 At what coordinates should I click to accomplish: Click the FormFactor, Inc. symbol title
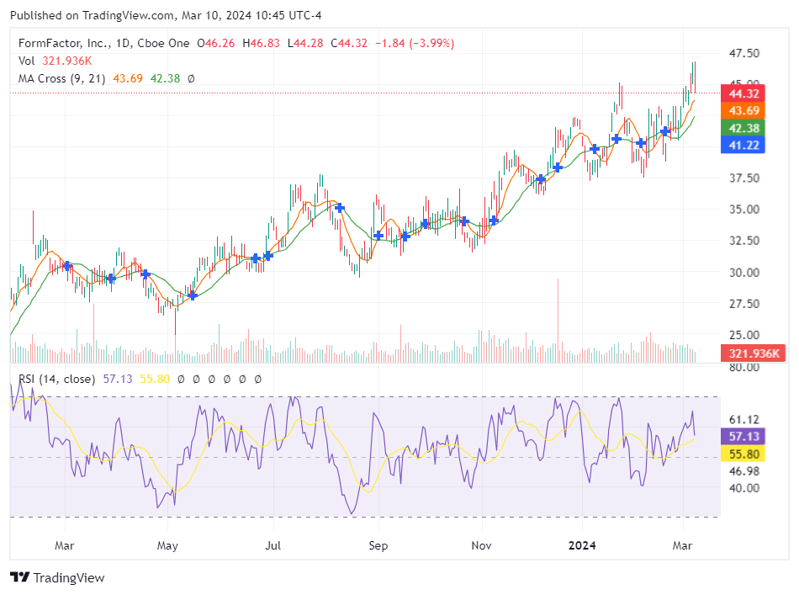pyautogui.click(x=61, y=42)
